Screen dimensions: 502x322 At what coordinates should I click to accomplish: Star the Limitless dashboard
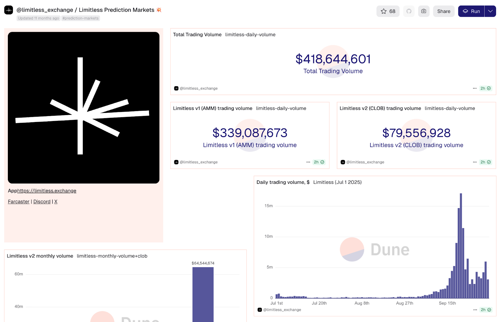coord(388,11)
